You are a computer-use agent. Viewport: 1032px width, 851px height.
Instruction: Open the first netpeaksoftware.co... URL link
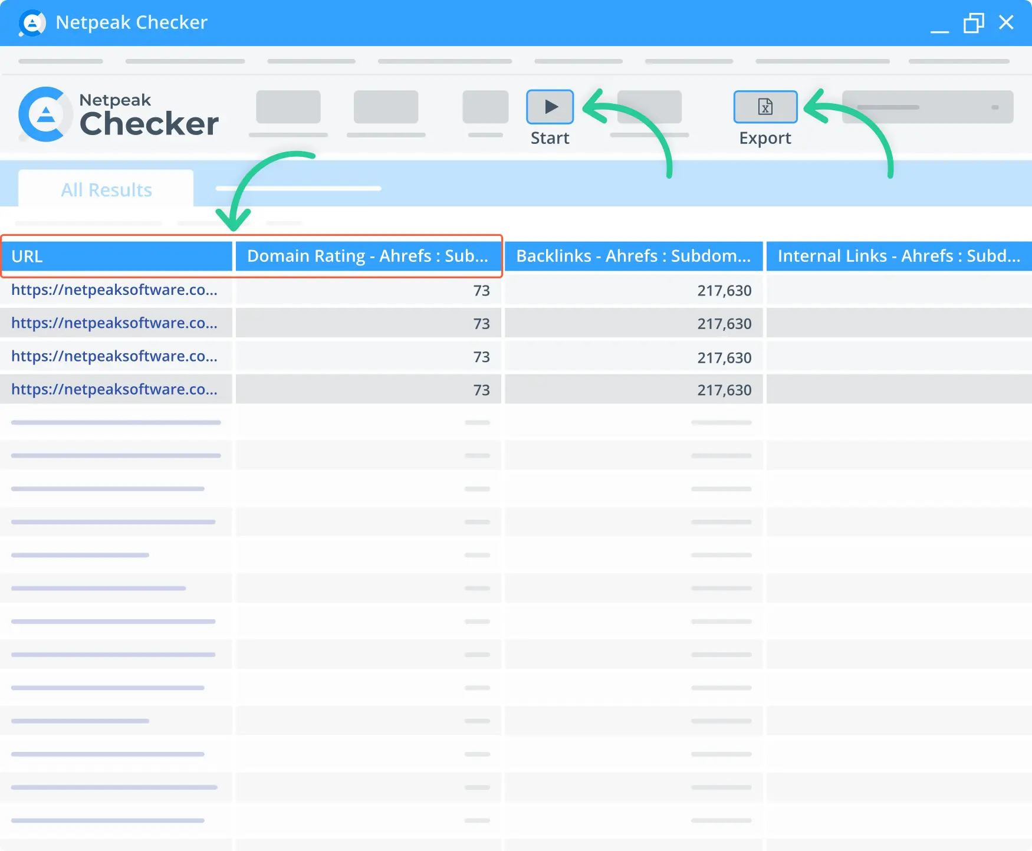114,290
